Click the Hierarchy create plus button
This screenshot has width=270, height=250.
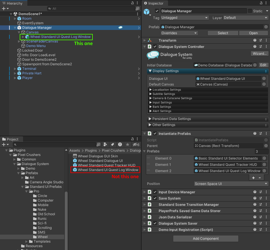coord(4,9)
